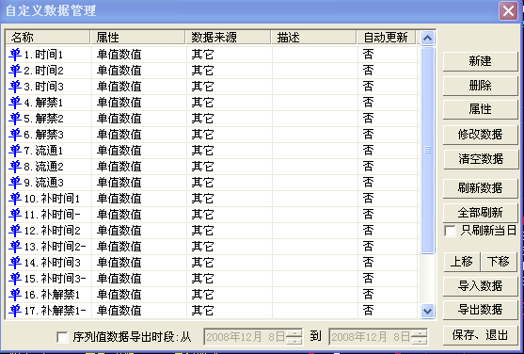The width and height of the screenshot is (524, 354).
Task: Click 否 in the 9.流通3 row
Action: tap(368, 183)
